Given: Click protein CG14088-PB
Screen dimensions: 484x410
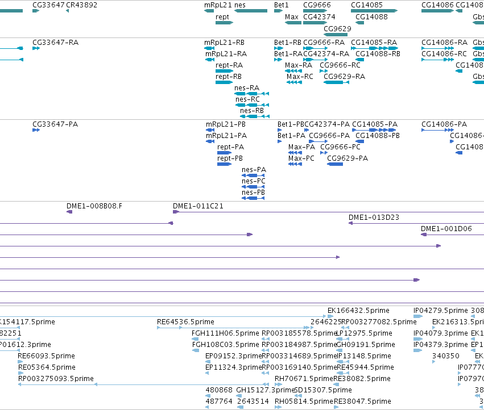Looking at the screenshot, I should pyautogui.click(x=378, y=136).
